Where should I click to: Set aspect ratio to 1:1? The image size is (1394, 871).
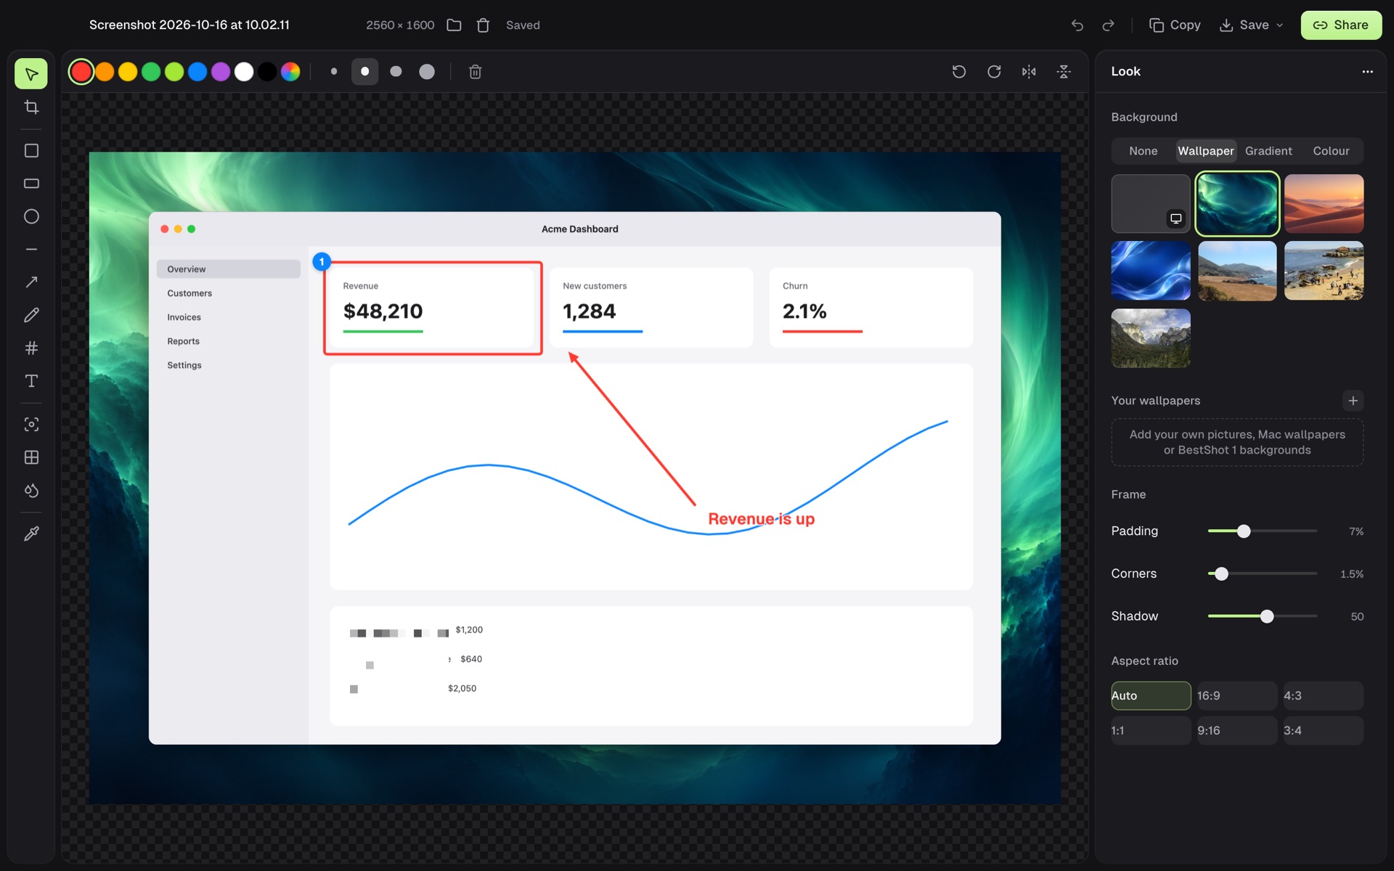pos(1151,731)
